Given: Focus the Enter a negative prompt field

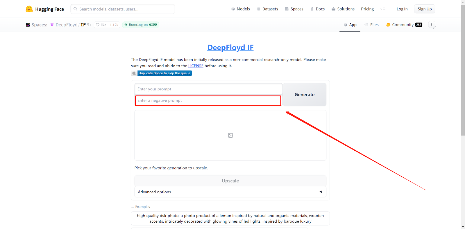Looking at the screenshot, I should (x=208, y=100).
